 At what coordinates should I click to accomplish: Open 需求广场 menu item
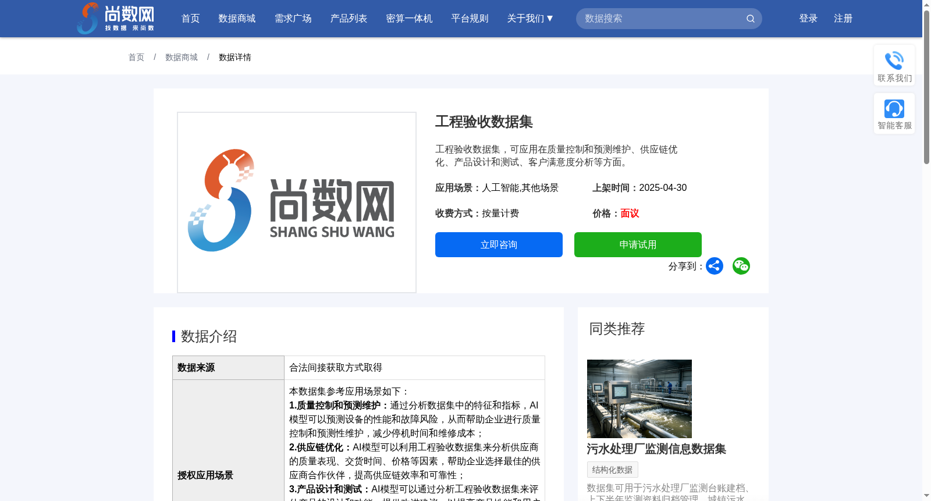point(293,19)
